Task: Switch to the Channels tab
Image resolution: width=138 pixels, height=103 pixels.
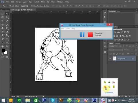Action: (x=117, y=43)
